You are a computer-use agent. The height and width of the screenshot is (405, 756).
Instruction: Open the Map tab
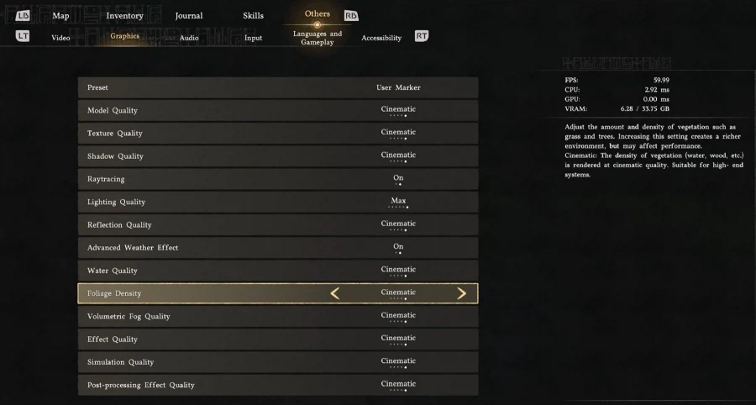(60, 15)
